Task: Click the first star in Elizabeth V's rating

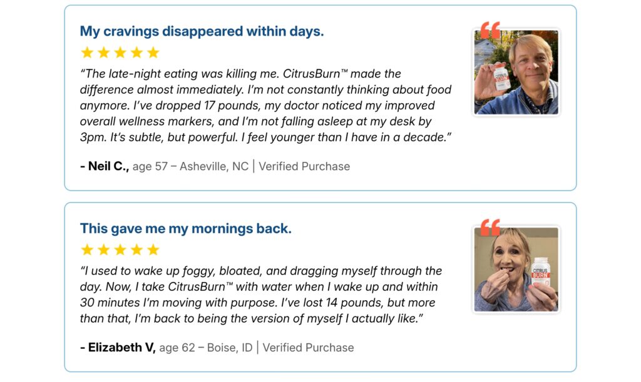Action: (x=87, y=250)
